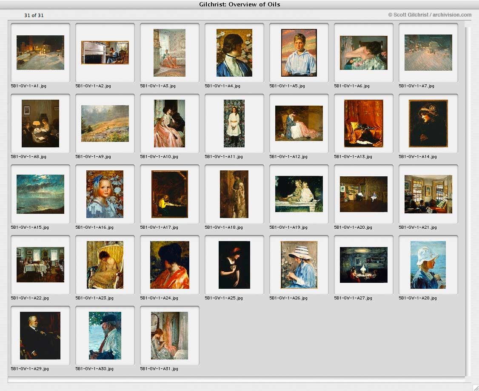The image size is (479, 391).
Task: Select the thumbnail for 5B1-GW-1-A12.jpg
Action: click(299, 123)
